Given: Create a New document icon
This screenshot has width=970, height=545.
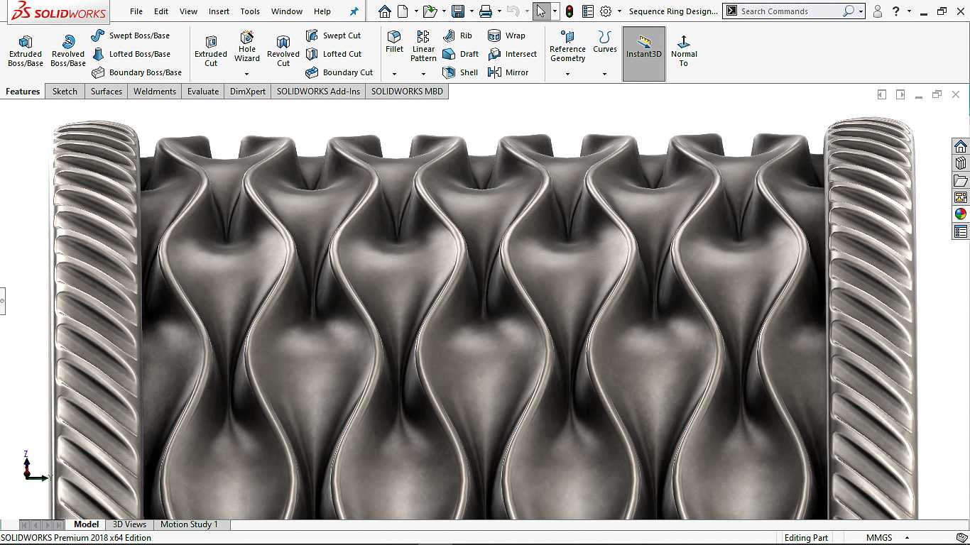Looking at the screenshot, I should (403, 11).
